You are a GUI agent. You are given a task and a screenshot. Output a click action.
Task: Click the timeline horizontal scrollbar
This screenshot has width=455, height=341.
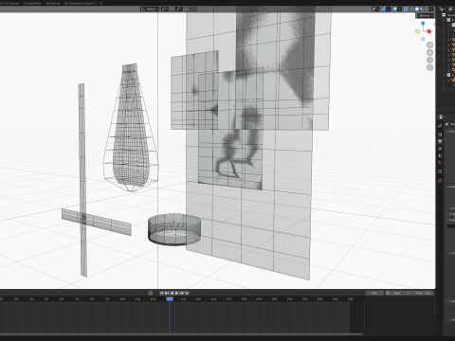click(181, 334)
